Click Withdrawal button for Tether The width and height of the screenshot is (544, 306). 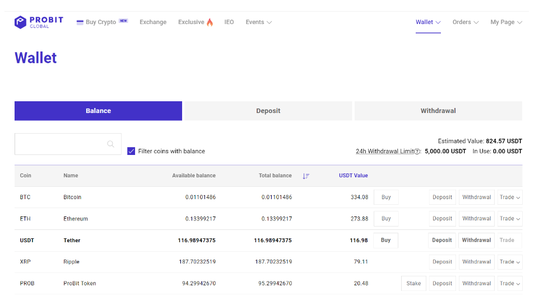pos(476,240)
